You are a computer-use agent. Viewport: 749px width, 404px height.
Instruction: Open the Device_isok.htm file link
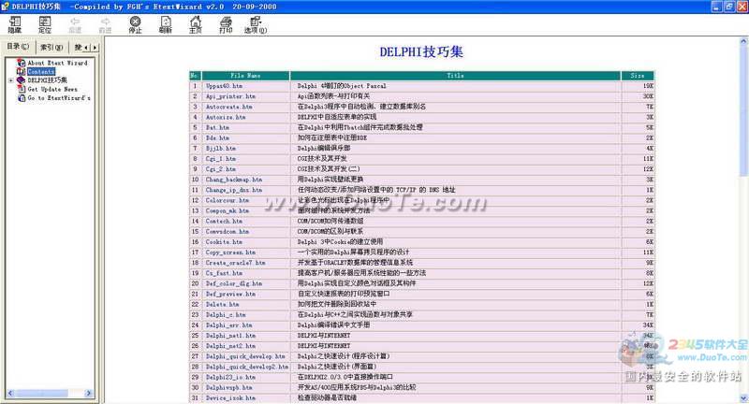[230, 397]
